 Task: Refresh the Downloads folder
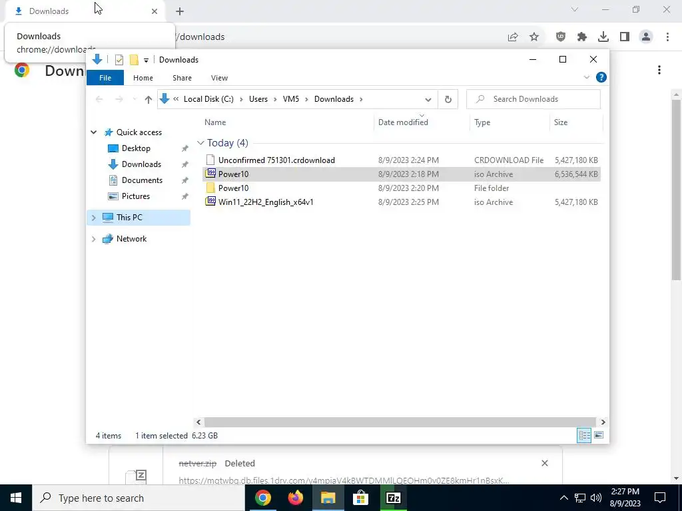click(448, 100)
